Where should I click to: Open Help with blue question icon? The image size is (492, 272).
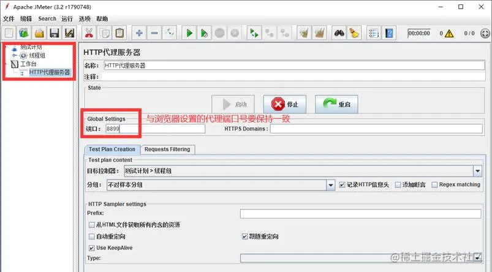pos(389,33)
